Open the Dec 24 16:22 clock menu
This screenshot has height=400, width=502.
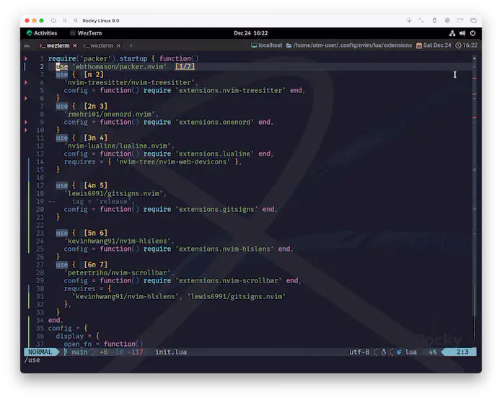[x=251, y=33]
